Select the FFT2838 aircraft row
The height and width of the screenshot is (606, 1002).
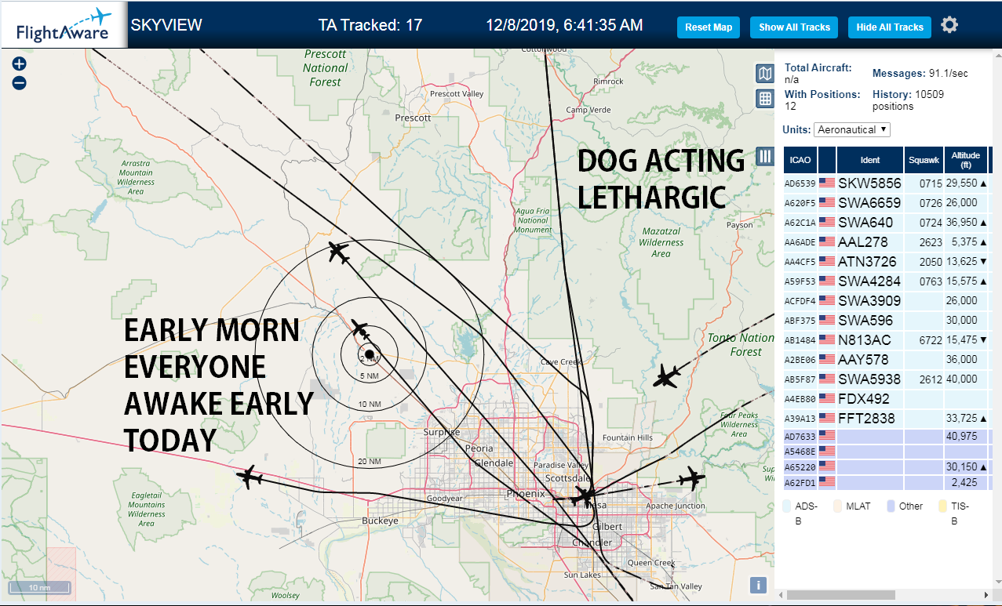pos(887,419)
